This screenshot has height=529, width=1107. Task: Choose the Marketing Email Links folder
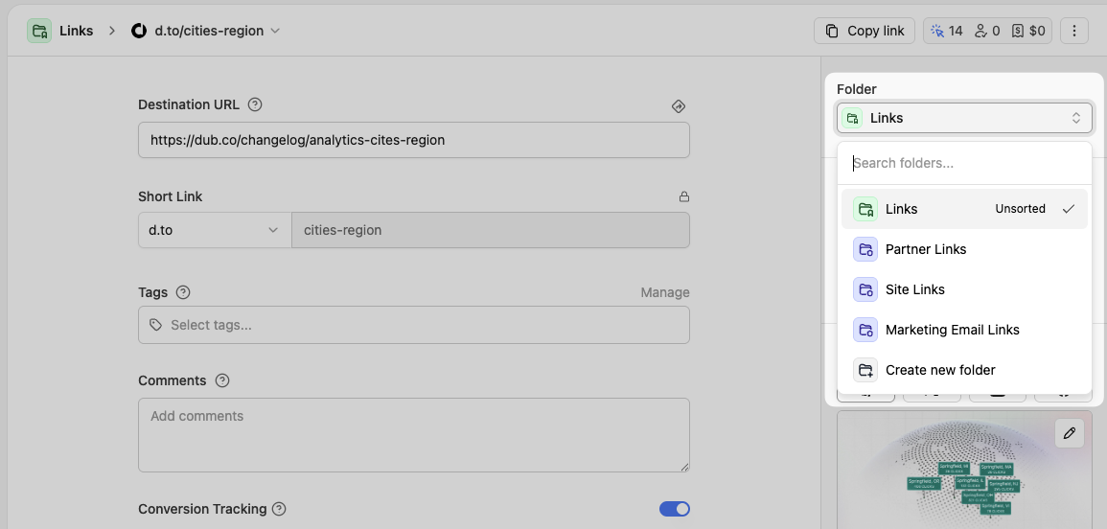coord(964,330)
